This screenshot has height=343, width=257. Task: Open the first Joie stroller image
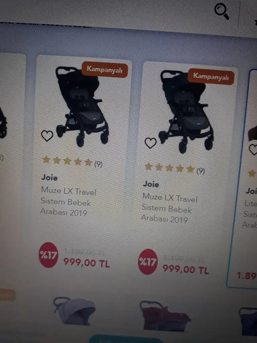click(82, 106)
